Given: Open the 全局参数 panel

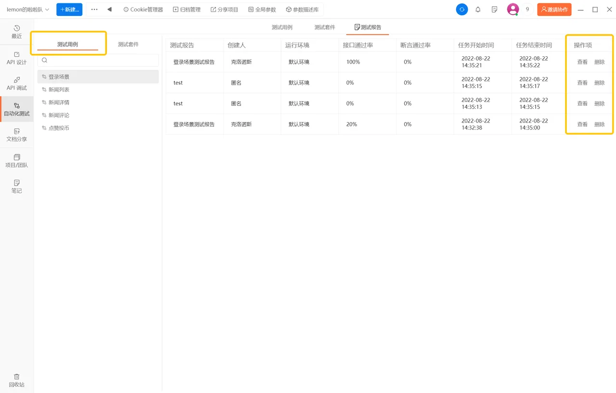Looking at the screenshot, I should coord(262,9).
